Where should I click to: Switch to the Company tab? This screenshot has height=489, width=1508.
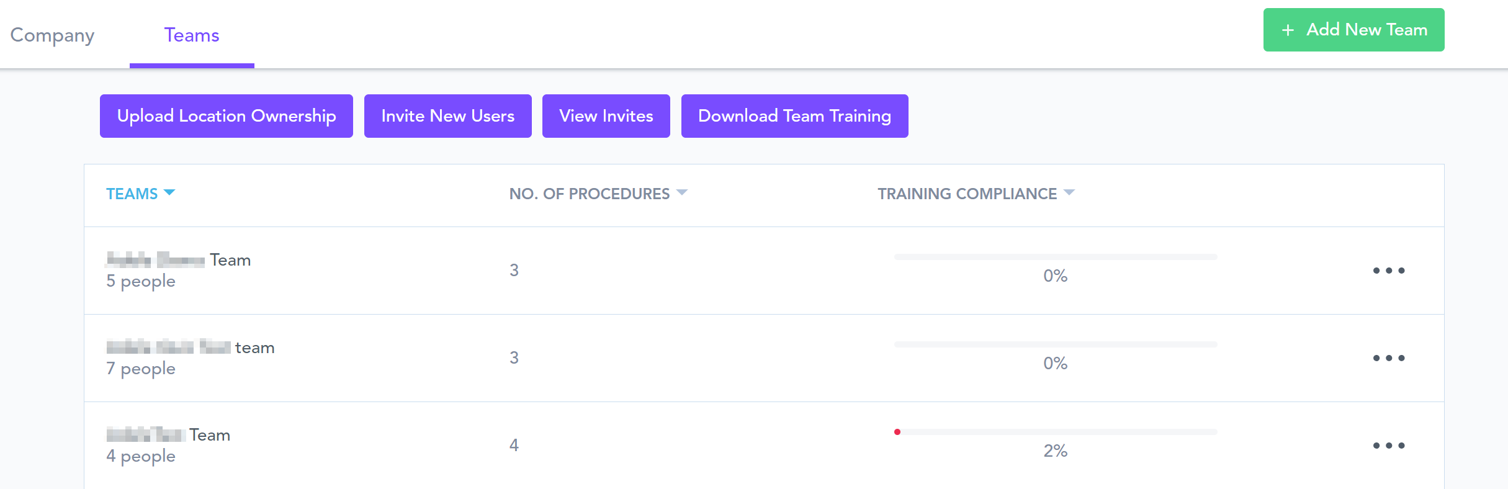pyautogui.click(x=52, y=35)
